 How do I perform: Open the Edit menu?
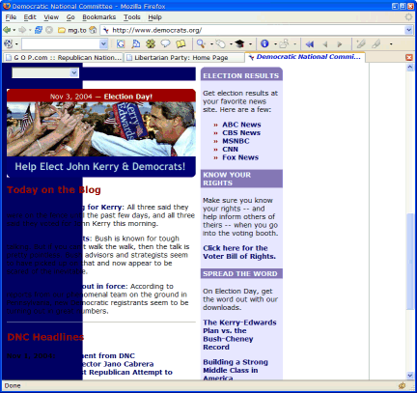tap(30, 17)
